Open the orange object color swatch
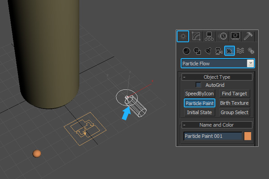 pos(247,136)
